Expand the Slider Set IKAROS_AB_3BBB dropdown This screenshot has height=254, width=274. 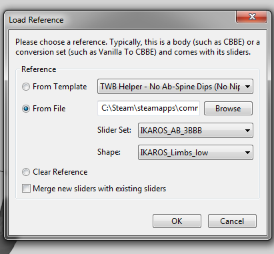point(195,131)
